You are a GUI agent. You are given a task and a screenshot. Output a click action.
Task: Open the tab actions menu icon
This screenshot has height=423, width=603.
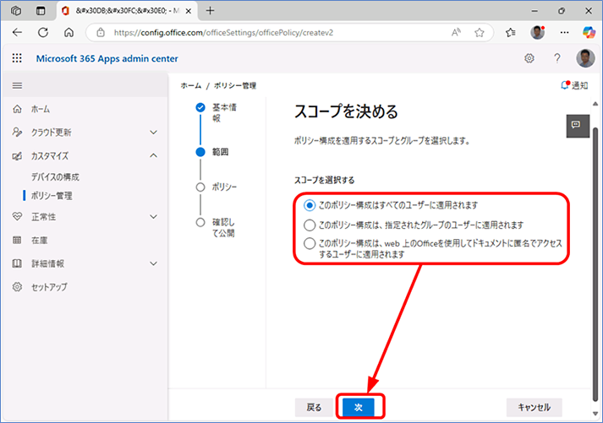pos(41,11)
